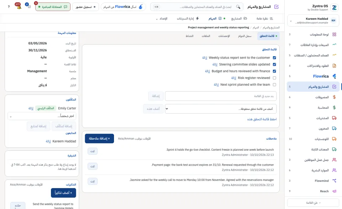Click the + أضف تذكيراً button
The image size is (342, 209).
coord(63,193)
